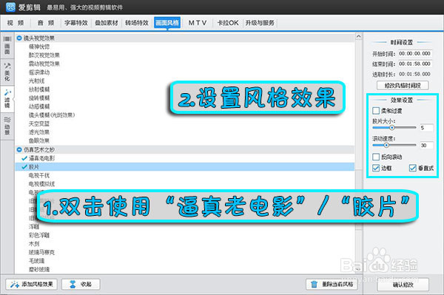Select the 透光效果 effect
The image size is (444, 295).
point(39,132)
